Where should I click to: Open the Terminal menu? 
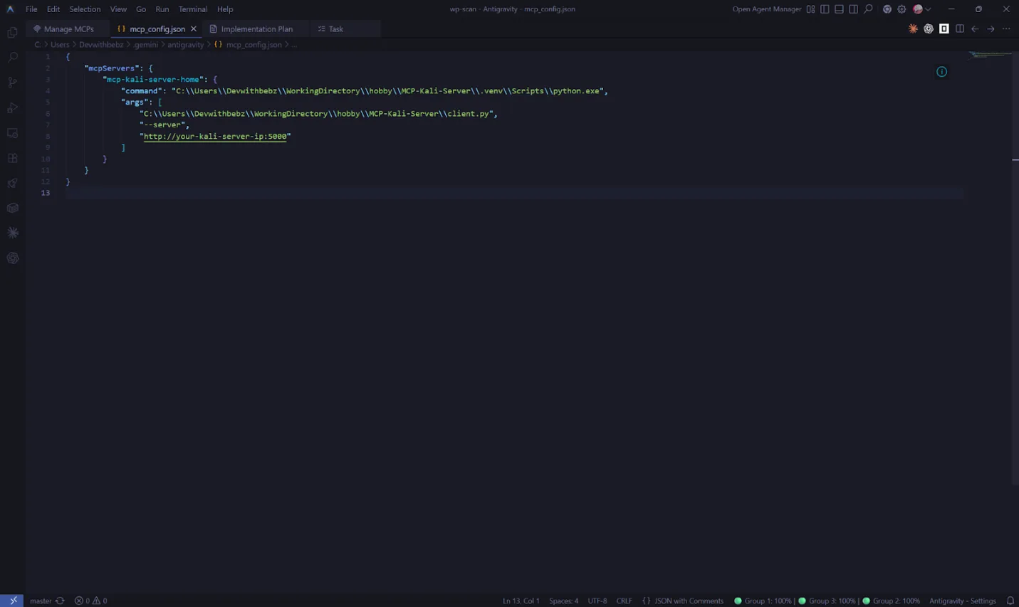click(x=192, y=9)
